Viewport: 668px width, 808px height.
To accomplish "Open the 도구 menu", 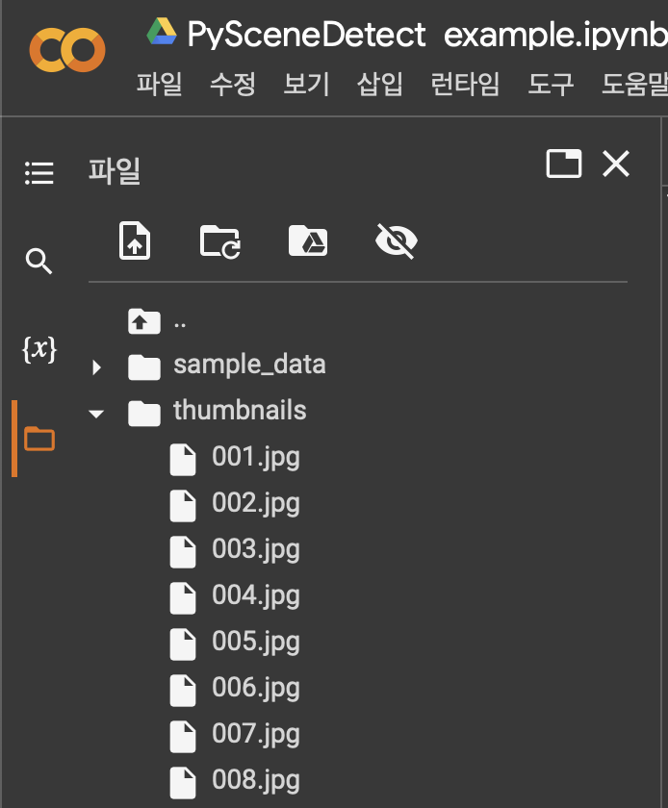I will point(551,84).
